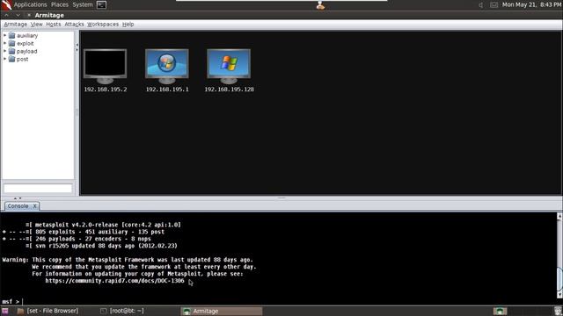The width and height of the screenshot is (563, 316).
Task: Open the volume speaker tray icon
Action: click(x=481, y=4)
